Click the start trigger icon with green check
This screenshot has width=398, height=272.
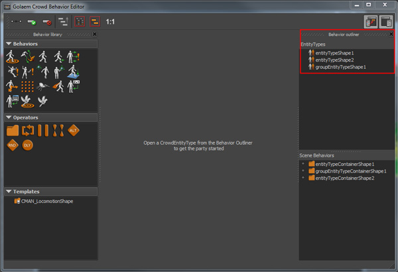pos(32,22)
